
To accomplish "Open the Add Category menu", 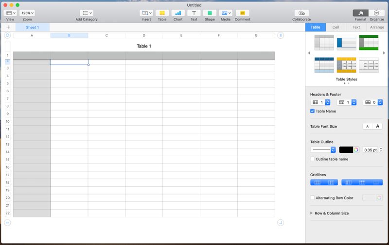I will click(87, 13).
